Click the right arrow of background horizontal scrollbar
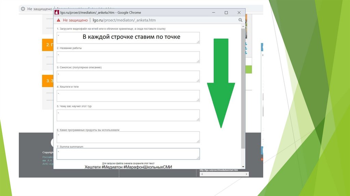This screenshot has width=350, height=196. tap(246, 174)
